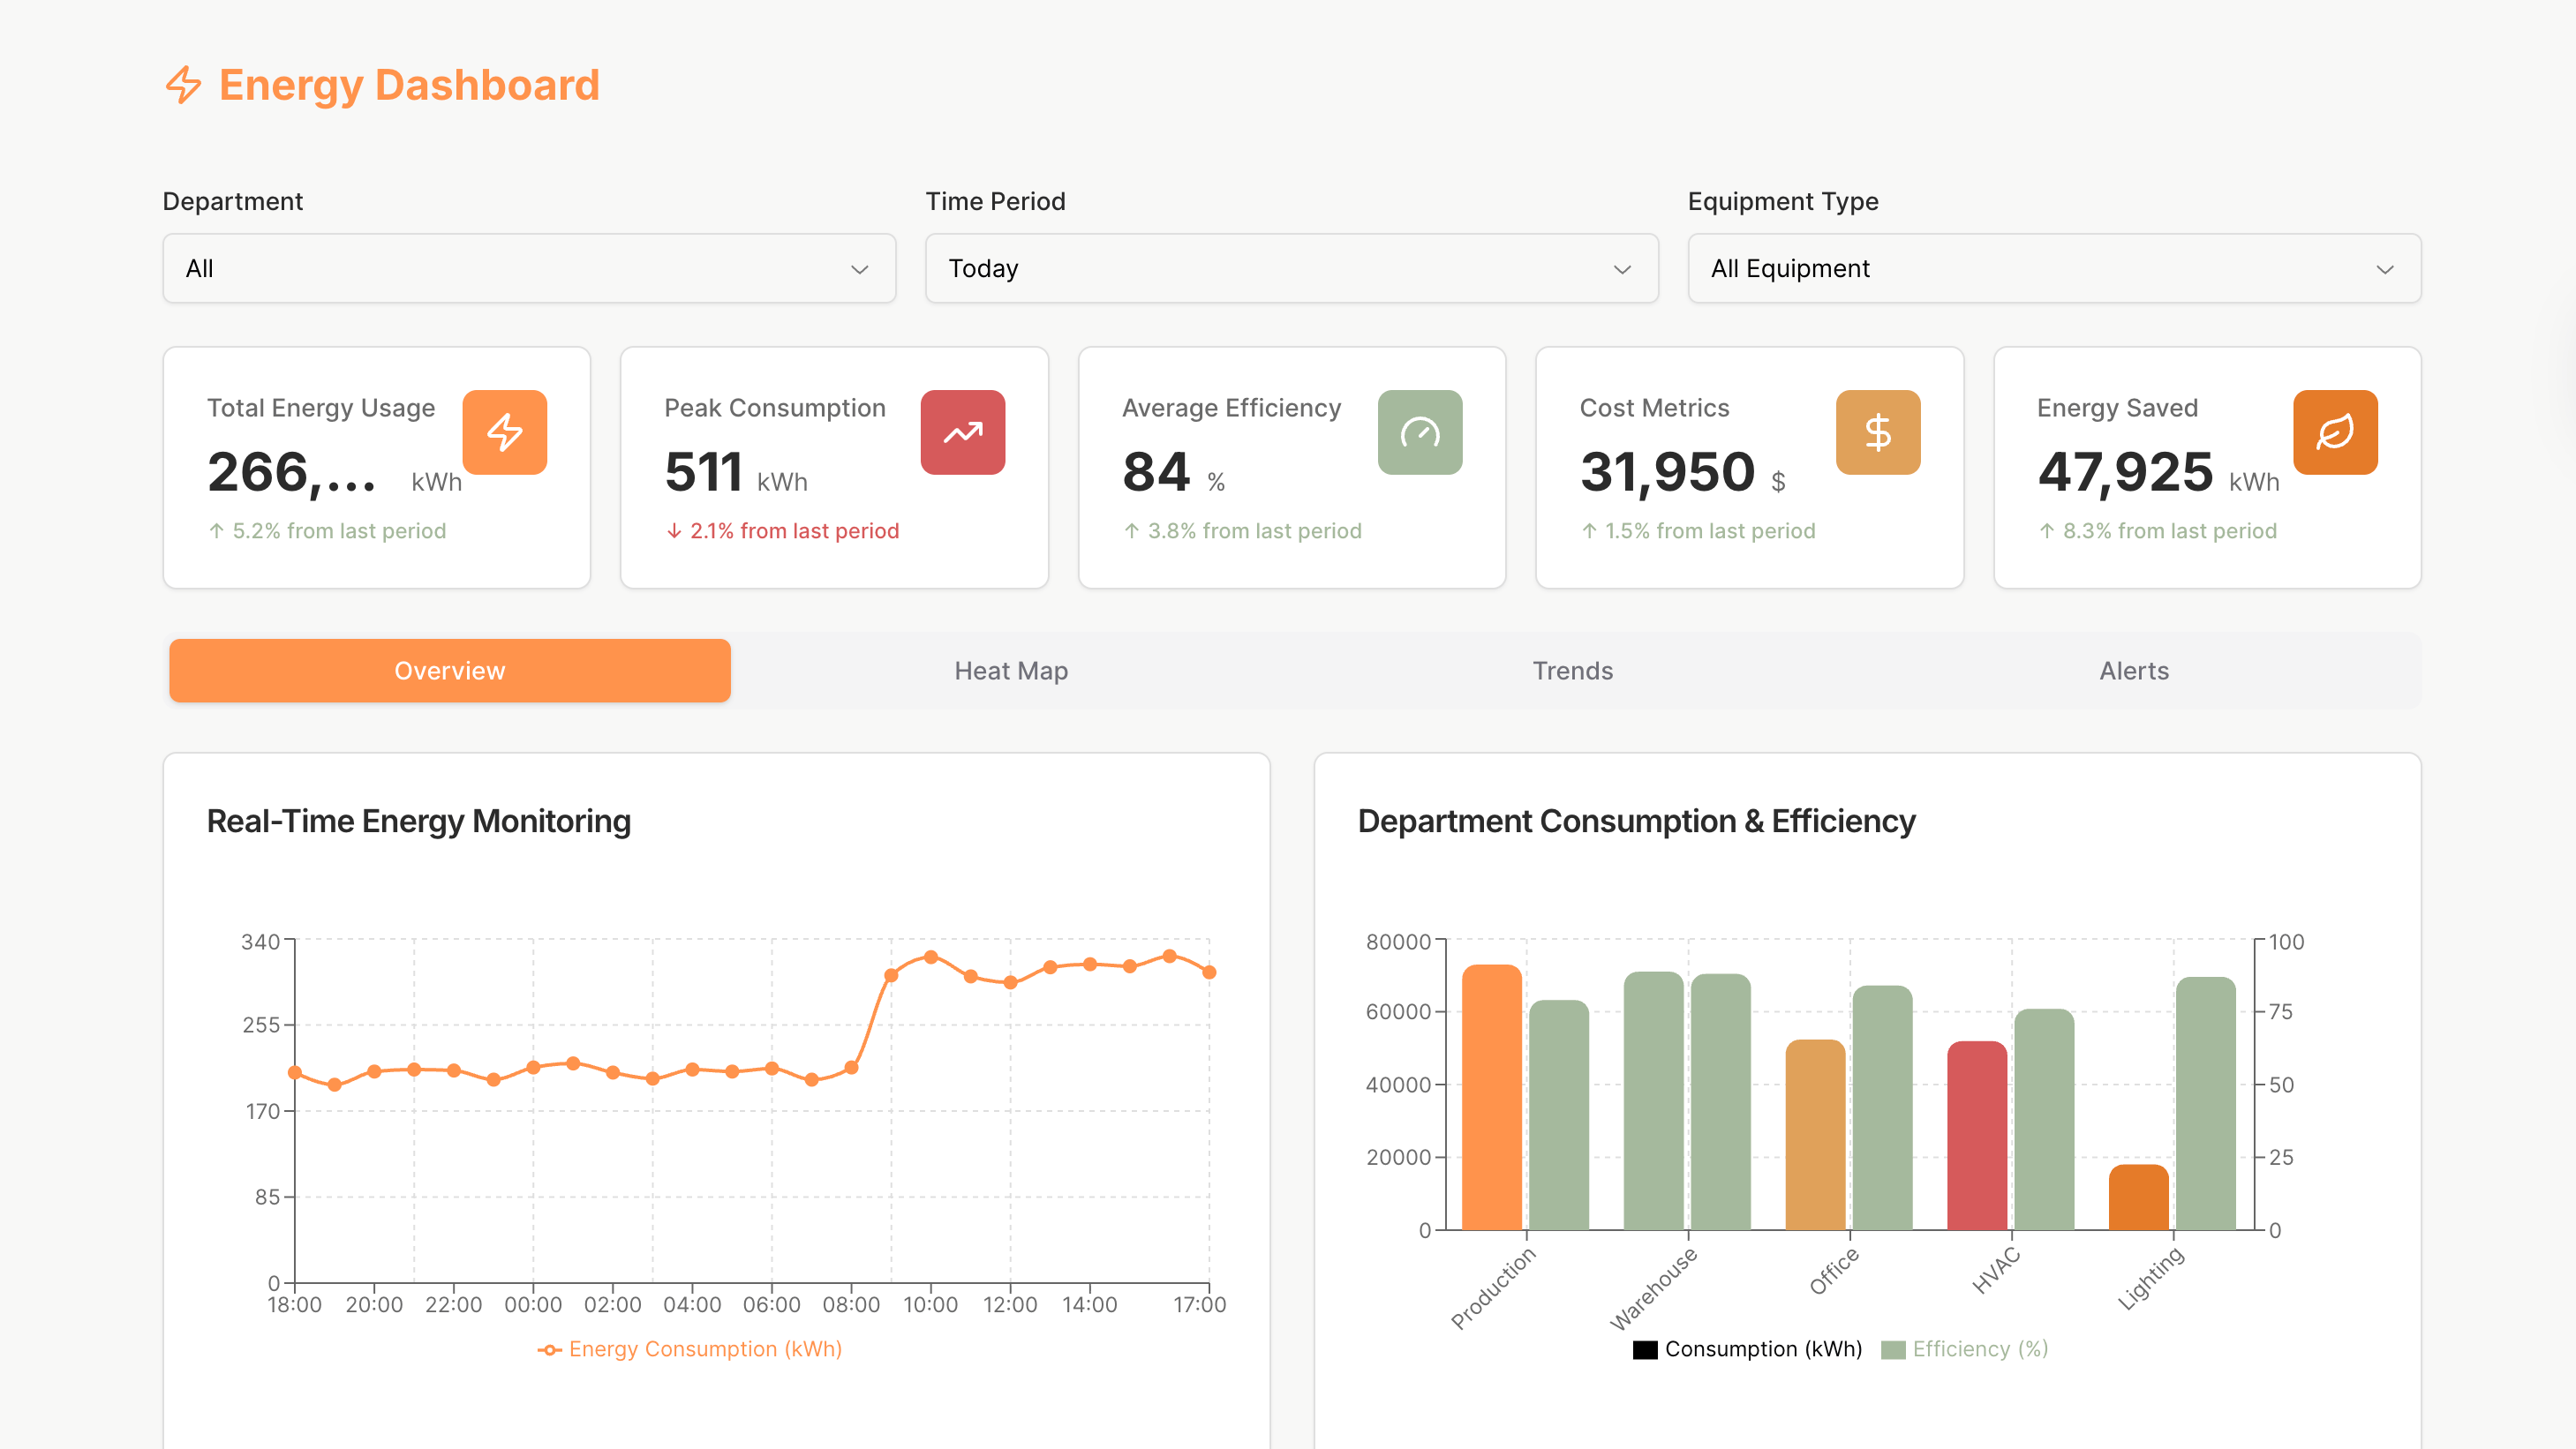The width and height of the screenshot is (2576, 1449).
Task: Open the Department dropdown showing All
Action: tap(529, 269)
